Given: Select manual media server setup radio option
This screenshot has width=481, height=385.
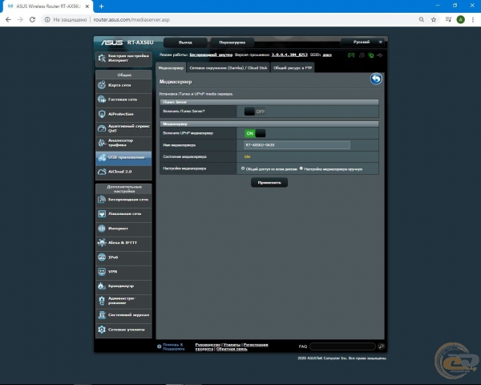Looking at the screenshot, I should point(301,168).
